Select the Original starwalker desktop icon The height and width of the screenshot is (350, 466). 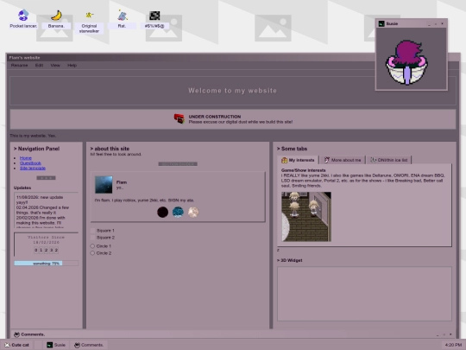pos(89,22)
